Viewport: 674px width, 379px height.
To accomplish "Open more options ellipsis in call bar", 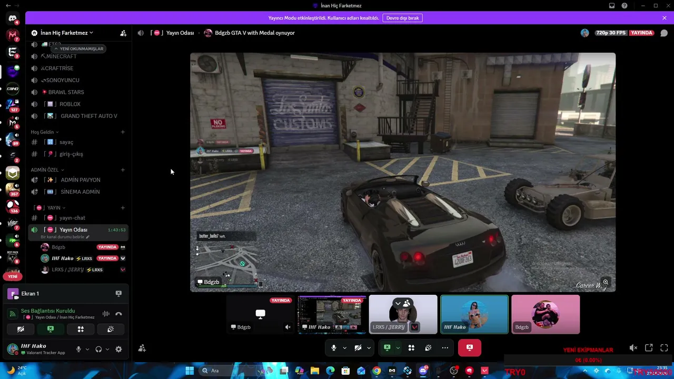I will 445,347.
